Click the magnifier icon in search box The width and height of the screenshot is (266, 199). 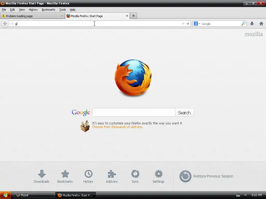point(243,24)
